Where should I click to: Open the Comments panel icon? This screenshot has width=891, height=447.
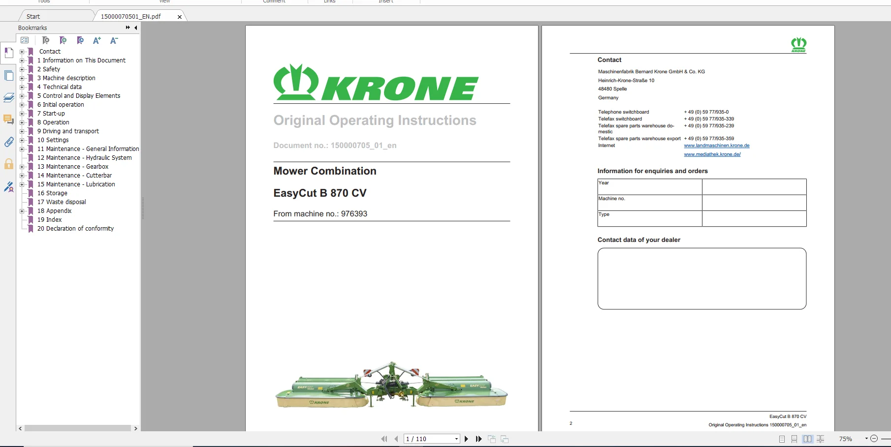(x=8, y=119)
